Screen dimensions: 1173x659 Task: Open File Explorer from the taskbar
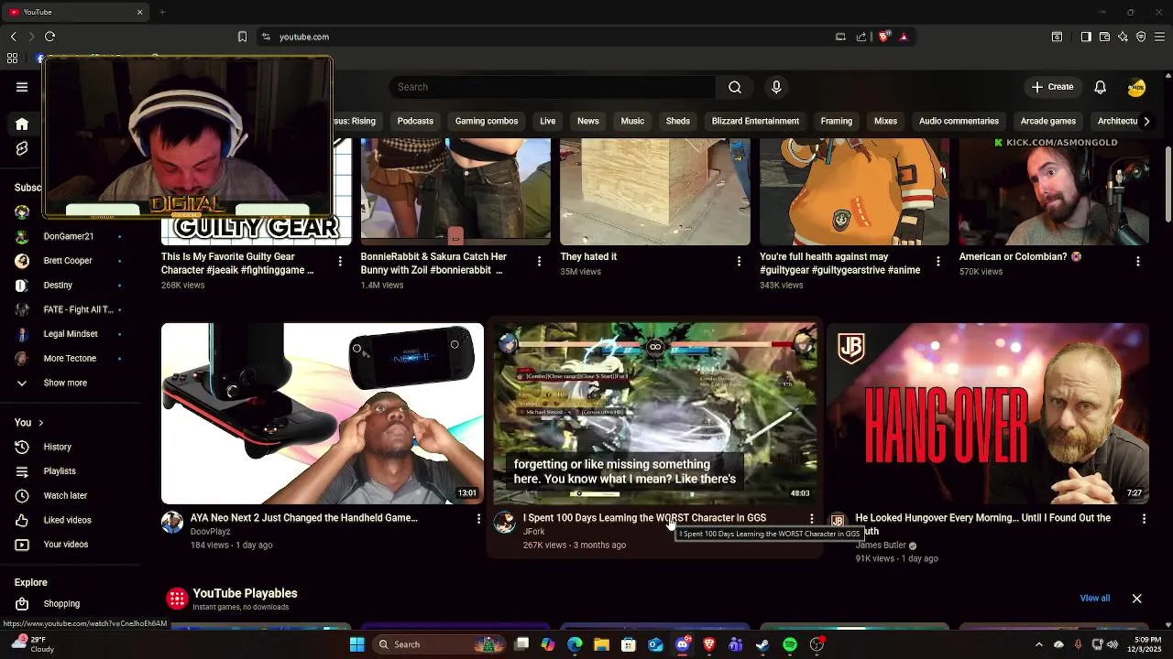[601, 644]
